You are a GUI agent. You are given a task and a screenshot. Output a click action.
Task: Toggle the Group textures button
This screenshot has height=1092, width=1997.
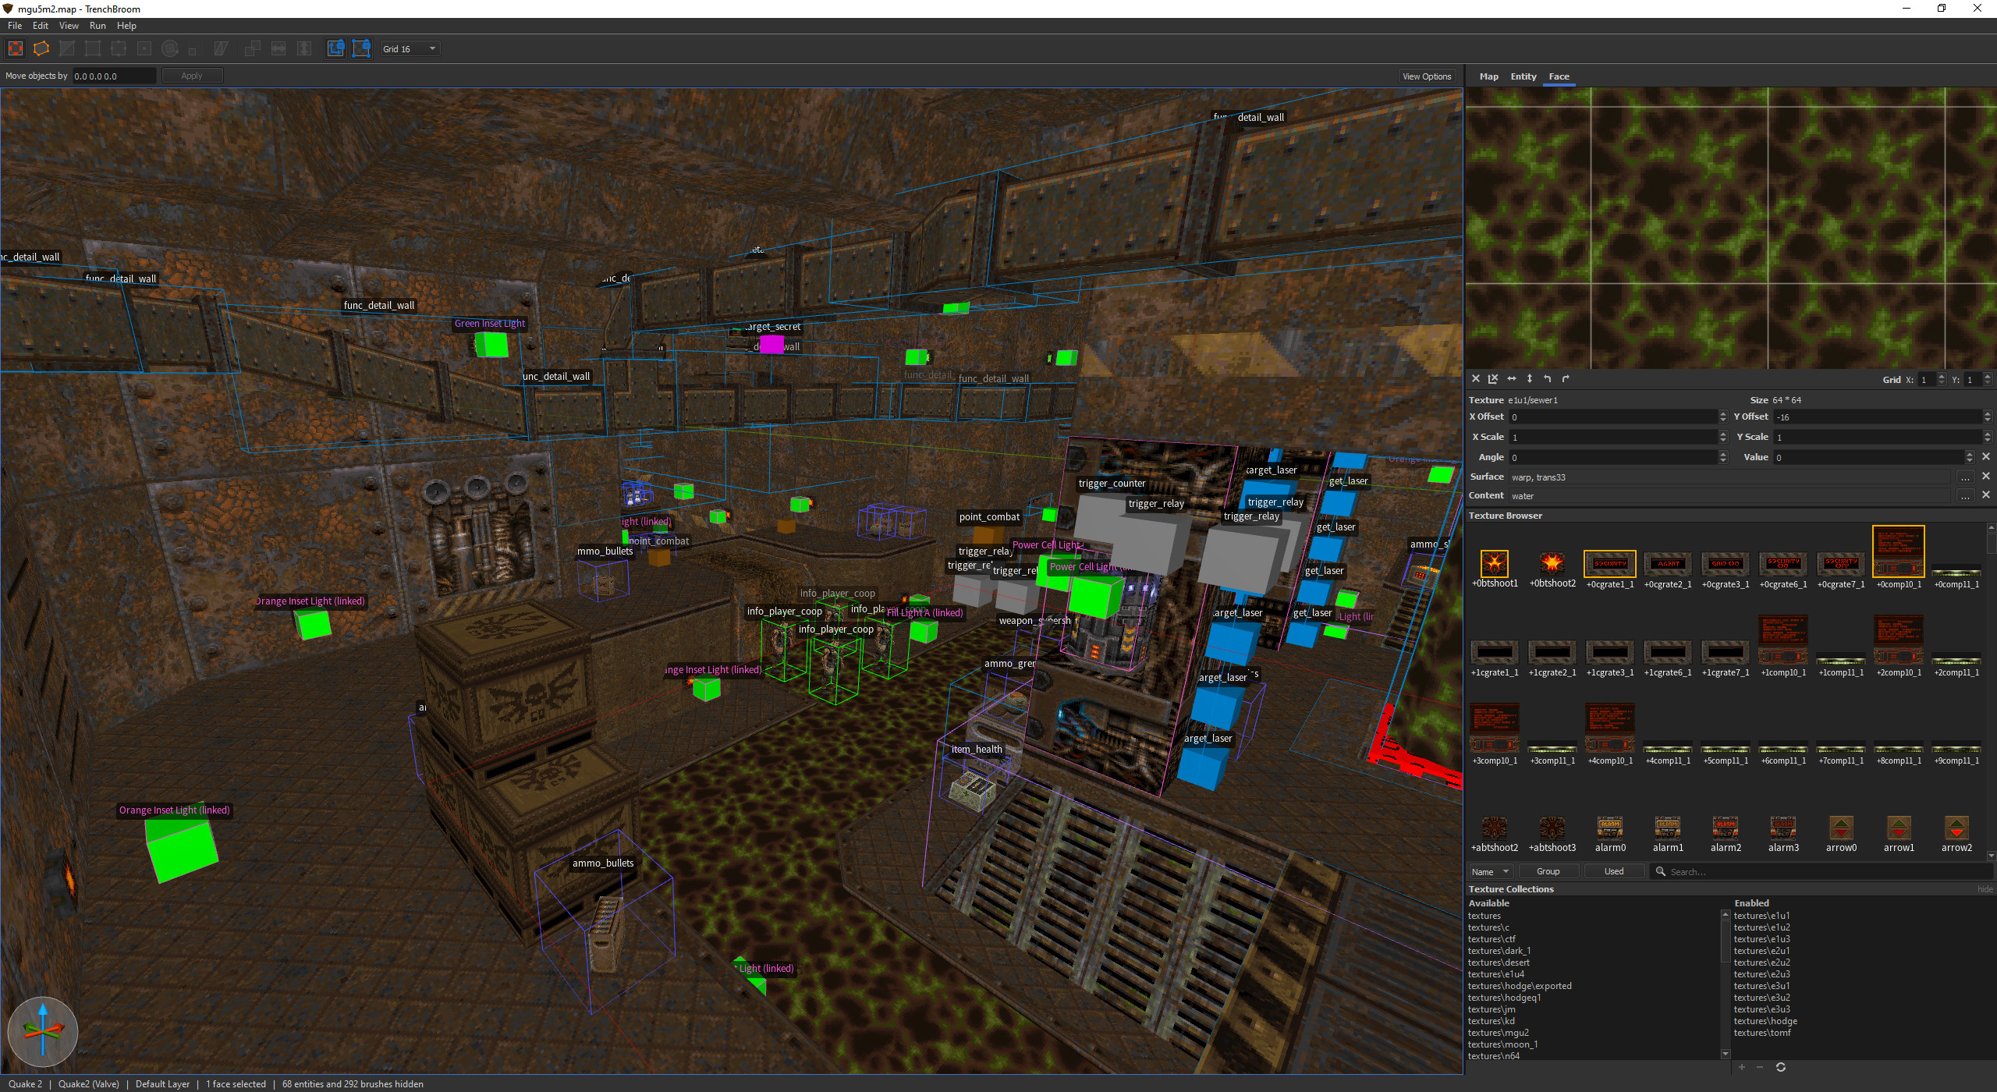(1548, 872)
